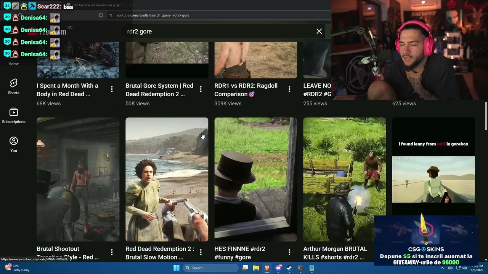
Task: Open the You page icon in sidebar
Action: click(x=14, y=144)
